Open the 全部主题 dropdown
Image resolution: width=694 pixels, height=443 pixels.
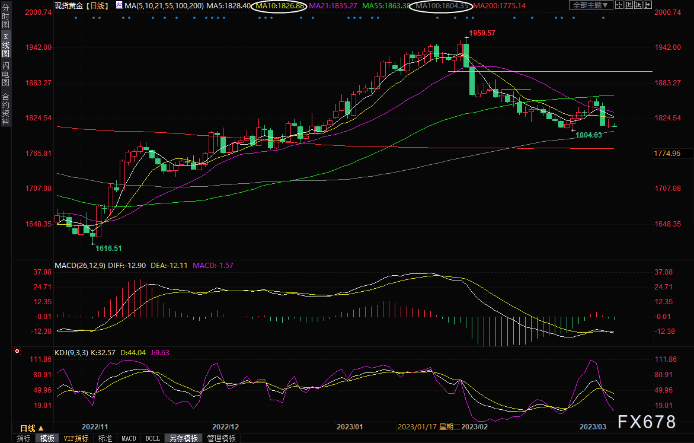(591, 5)
